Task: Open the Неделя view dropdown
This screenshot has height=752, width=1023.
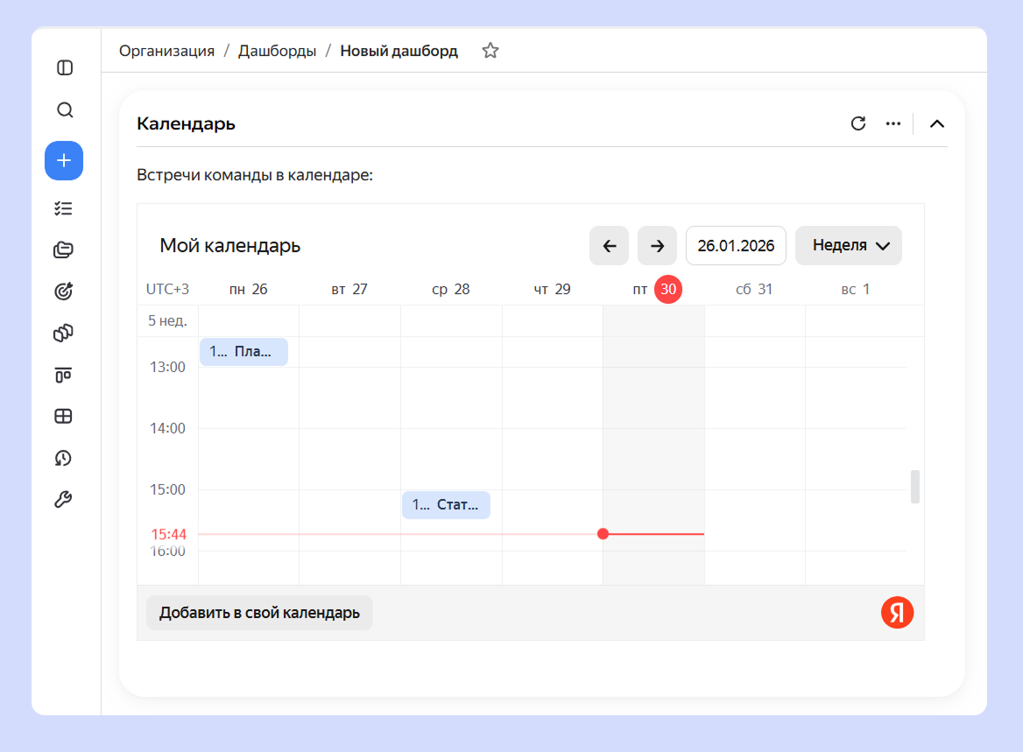Action: tap(848, 246)
